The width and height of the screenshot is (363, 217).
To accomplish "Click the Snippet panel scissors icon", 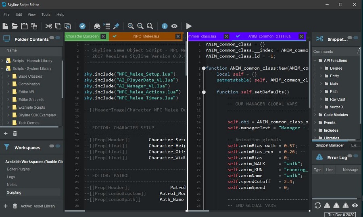I will [x=319, y=39].
